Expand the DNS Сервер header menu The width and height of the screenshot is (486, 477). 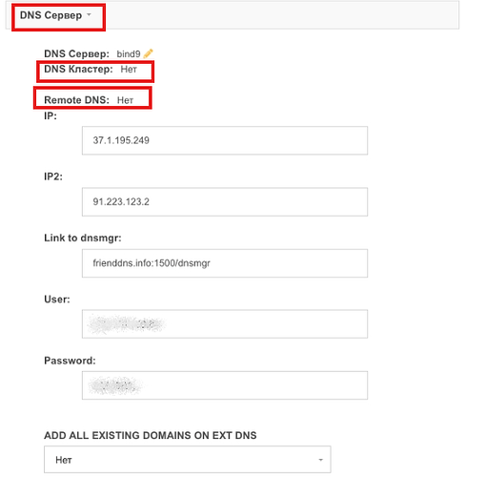(x=55, y=15)
